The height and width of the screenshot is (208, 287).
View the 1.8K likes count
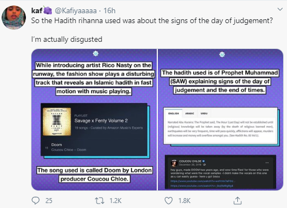(x=184, y=201)
